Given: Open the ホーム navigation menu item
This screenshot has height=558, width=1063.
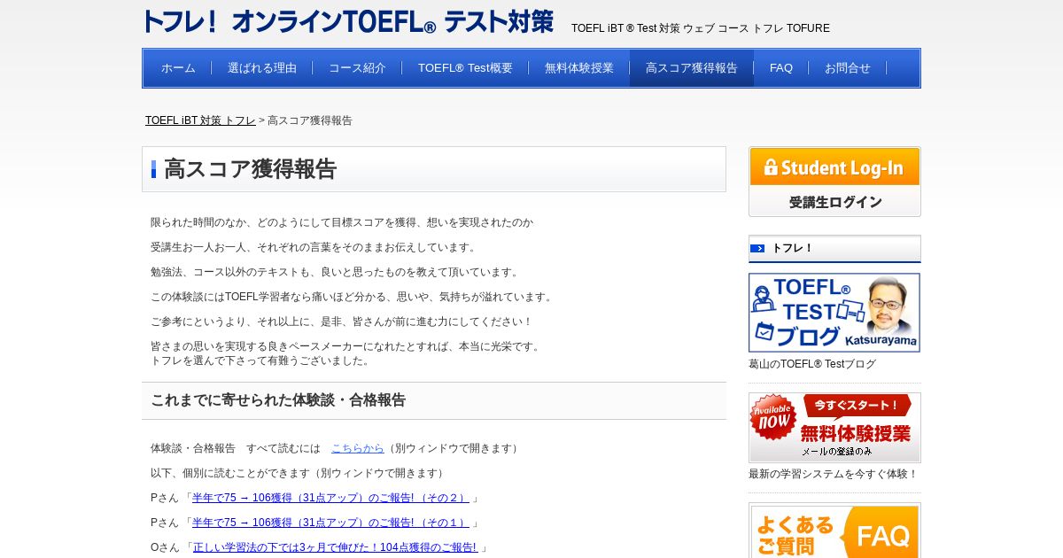Looking at the screenshot, I should [178, 68].
